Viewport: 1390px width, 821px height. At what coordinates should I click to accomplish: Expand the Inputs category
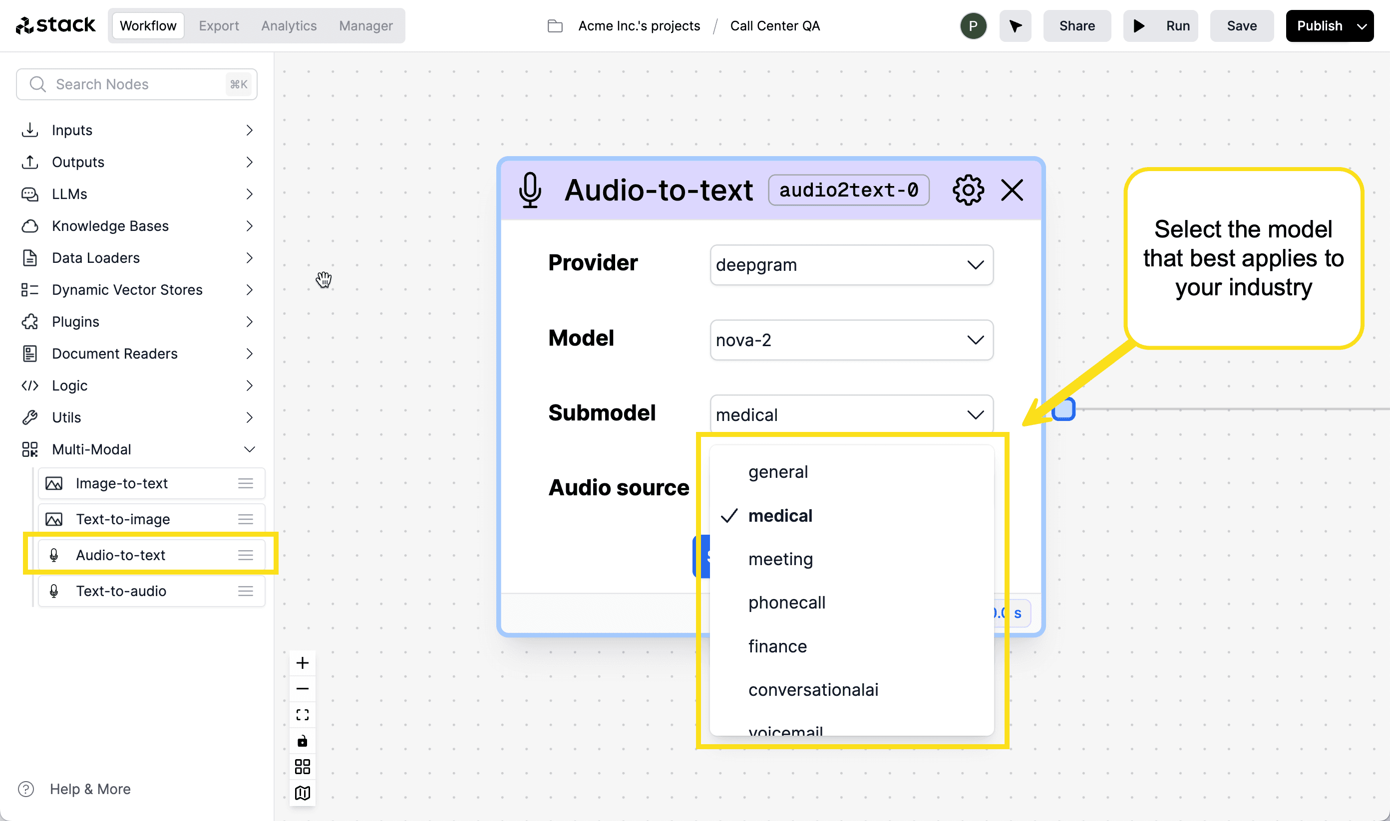[137, 131]
